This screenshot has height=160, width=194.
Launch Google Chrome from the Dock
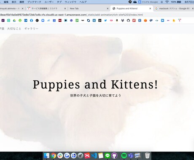pyautogui.click(x=53, y=155)
